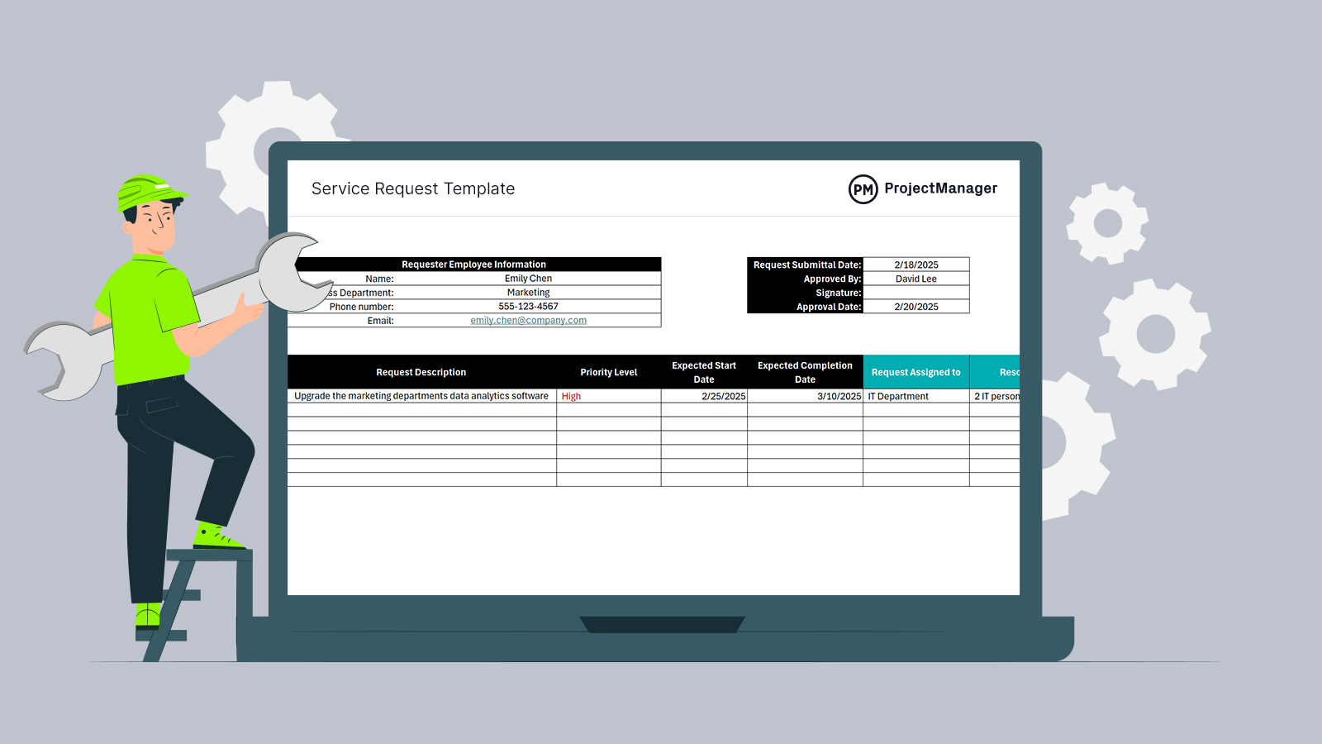Select the Expected Start Date header
The image size is (1322, 744).
[x=704, y=373]
